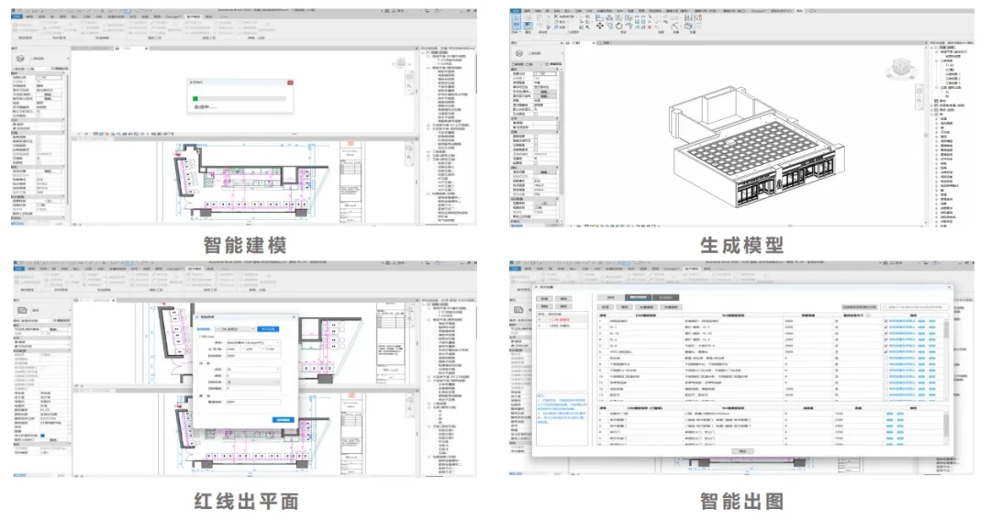The height and width of the screenshot is (520, 991).
Task: Select the Modify cursor tool in 生成模型 window
Action: point(517,21)
